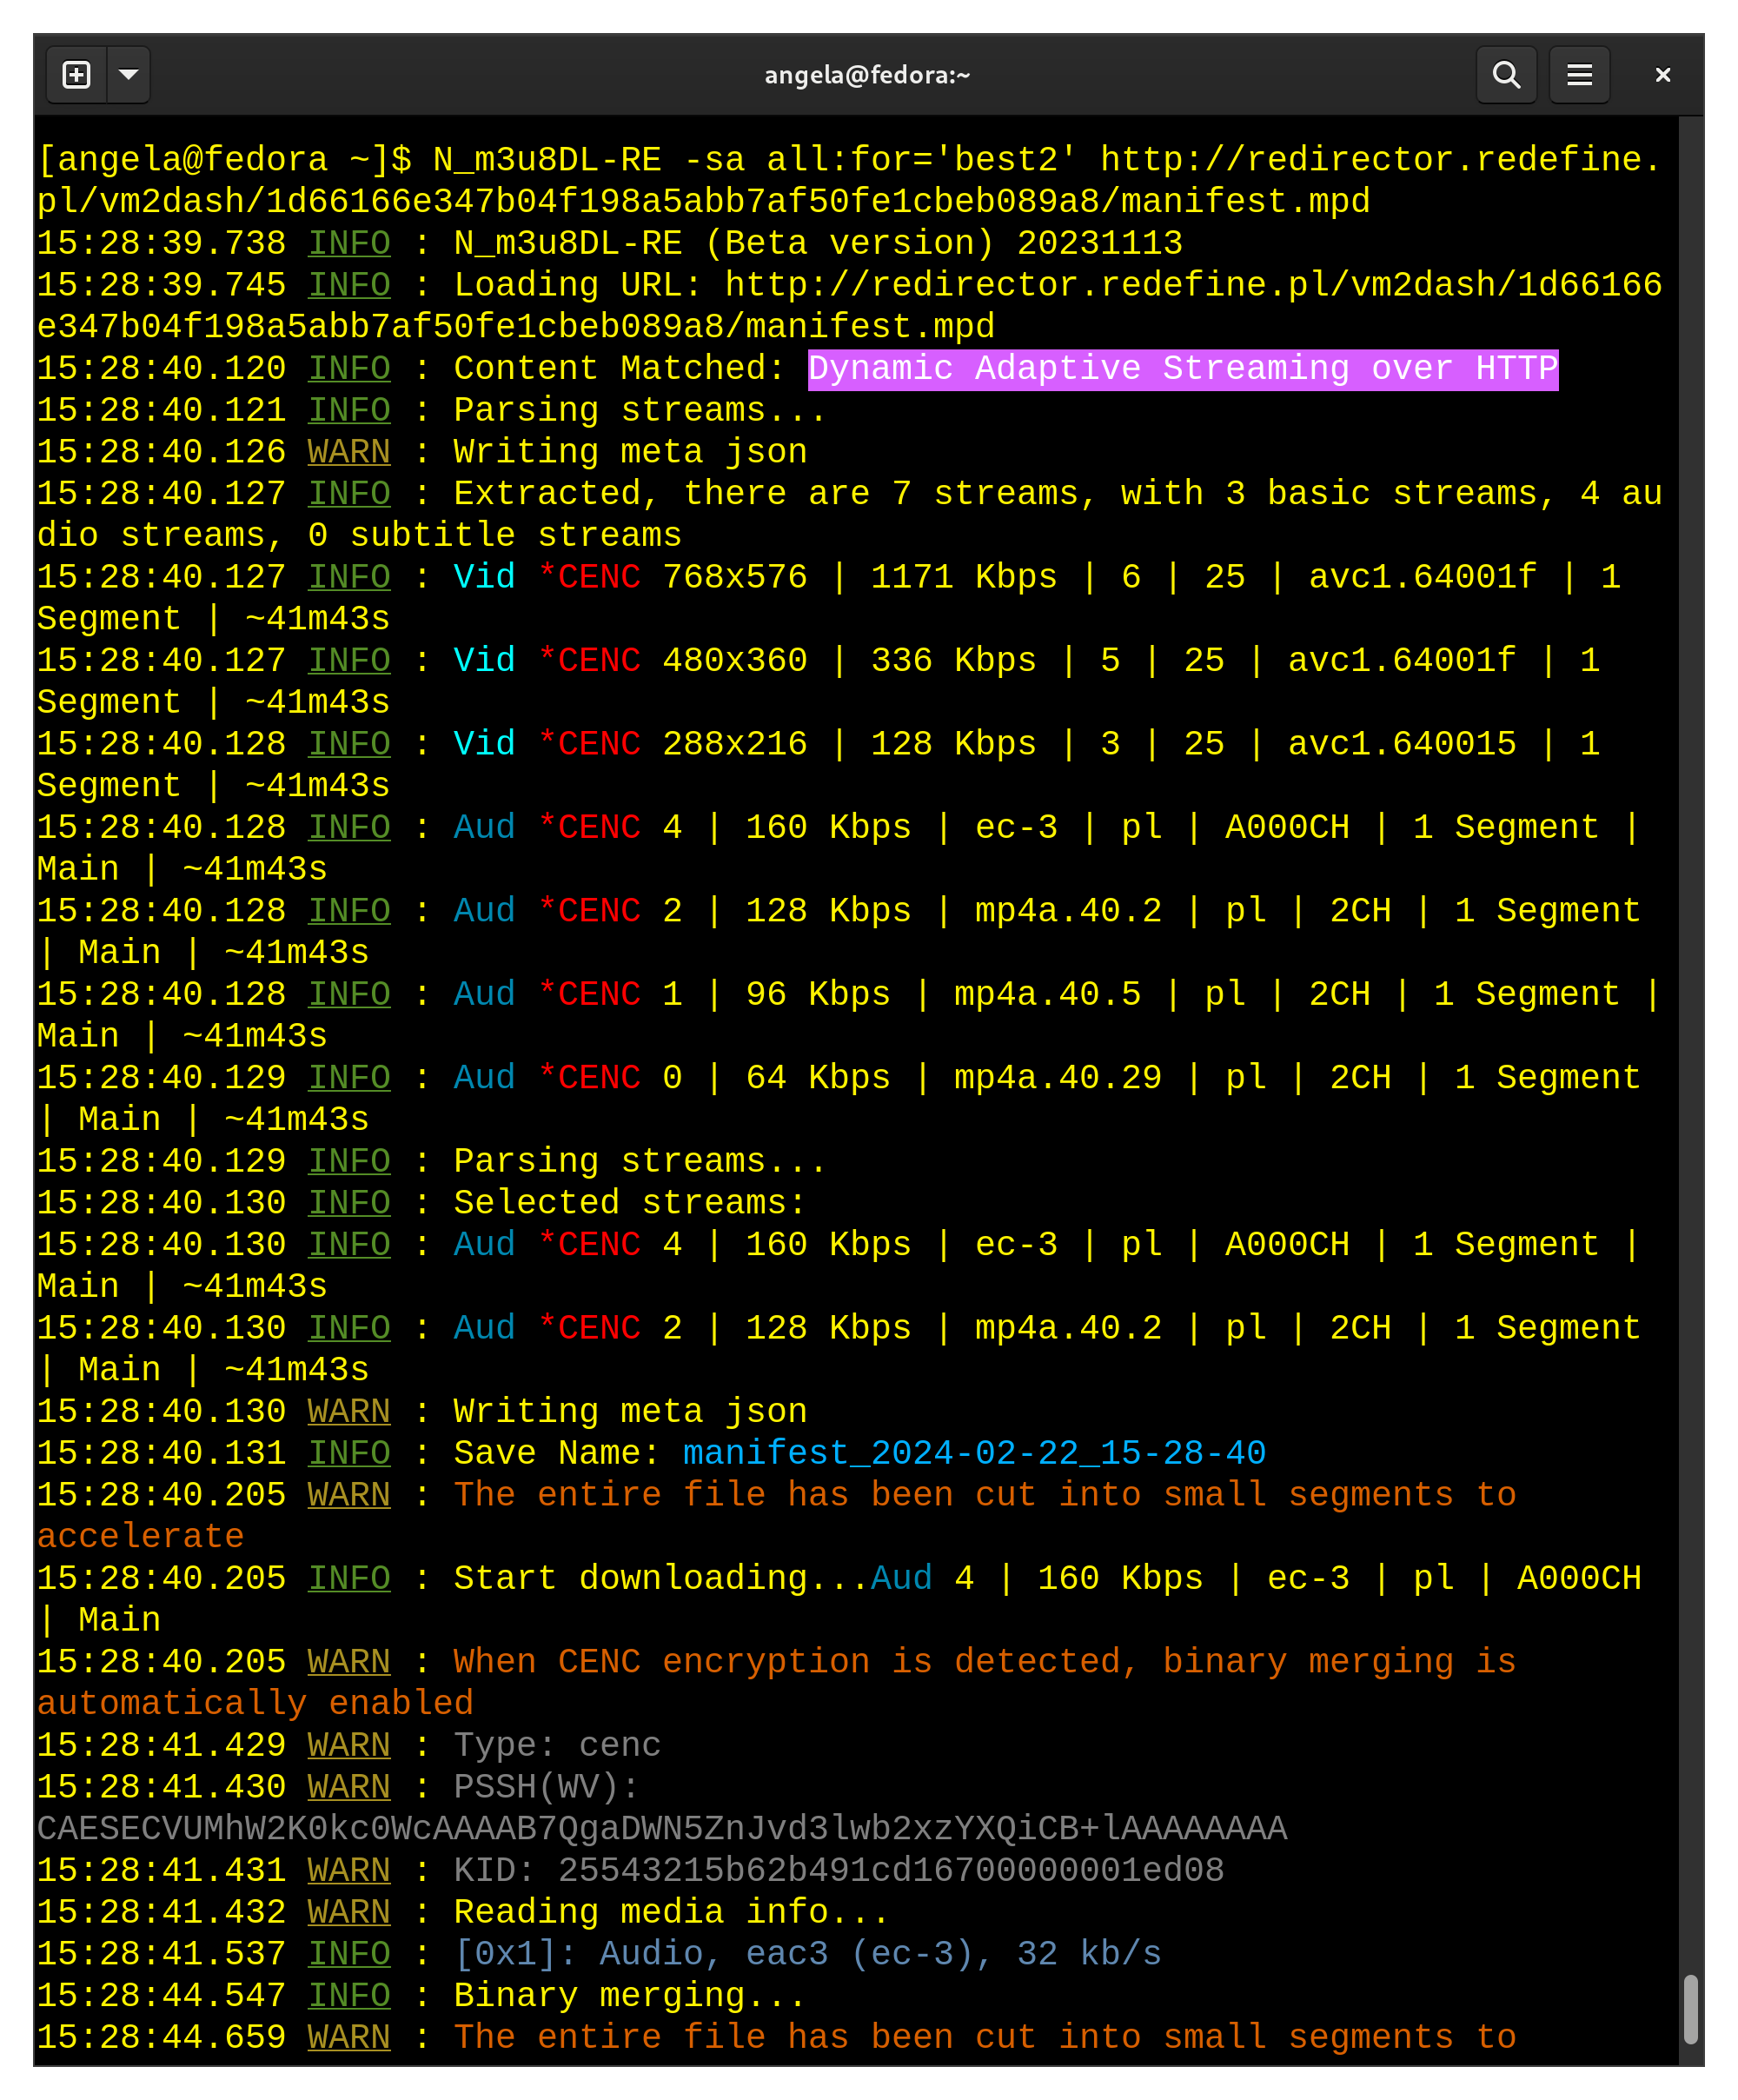Click the mp4a.40.29 codec text
Screen dimensions: 1738x2100
pyautogui.click(x=1058, y=1077)
